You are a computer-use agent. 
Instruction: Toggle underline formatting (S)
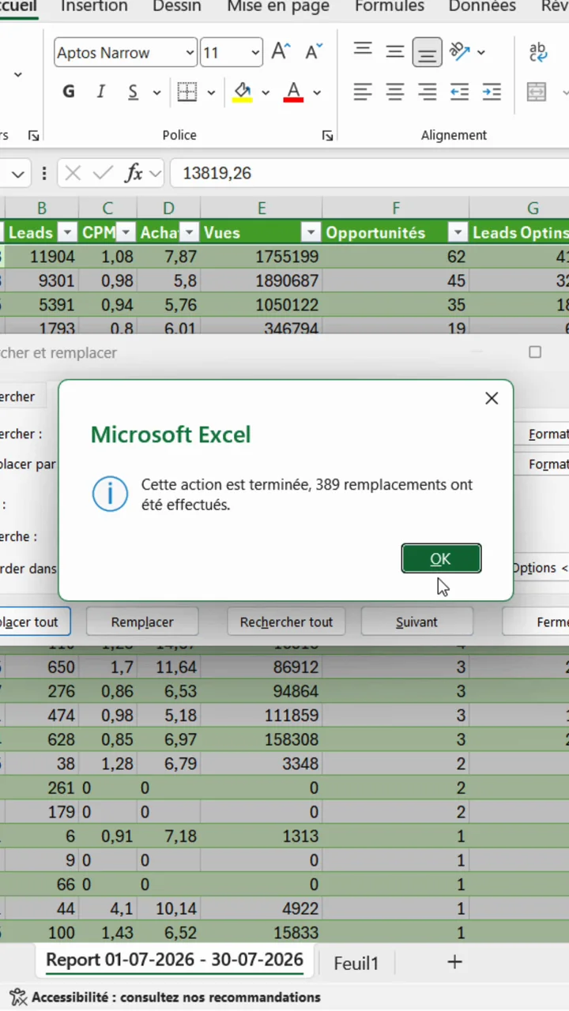tap(133, 92)
